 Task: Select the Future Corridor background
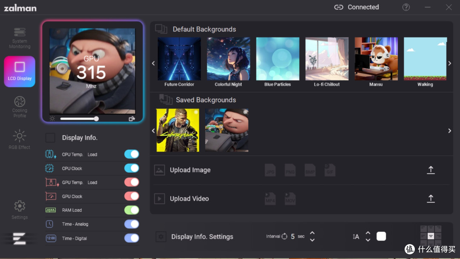click(179, 59)
